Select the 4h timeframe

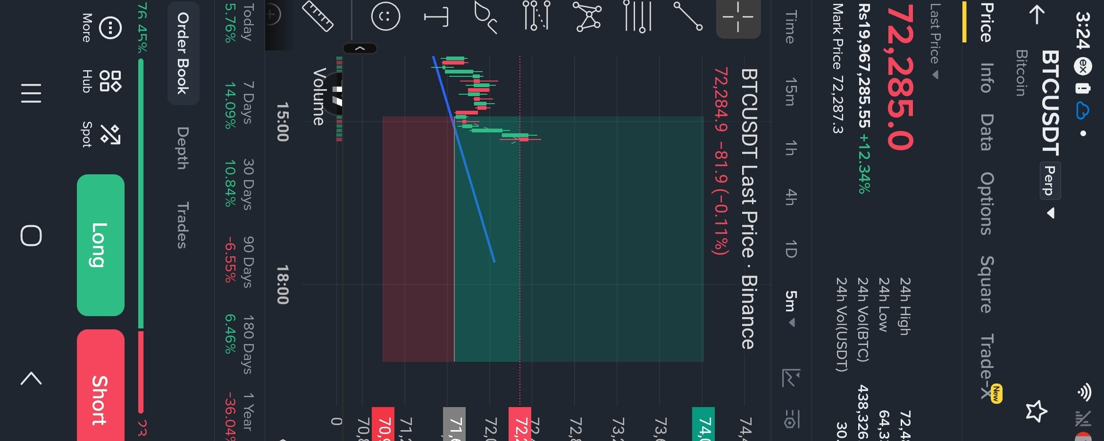tap(790, 197)
